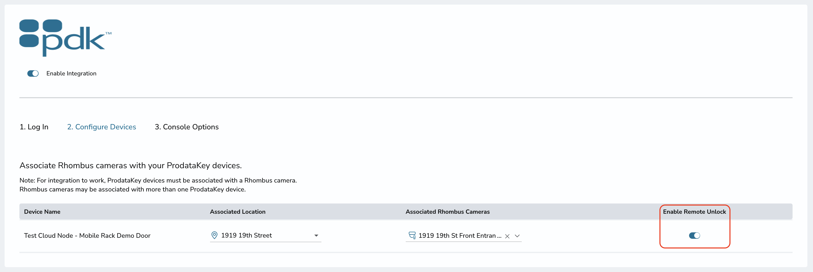Click the Associated Rhombus Cameras column header
The height and width of the screenshot is (272, 813).
(448, 212)
